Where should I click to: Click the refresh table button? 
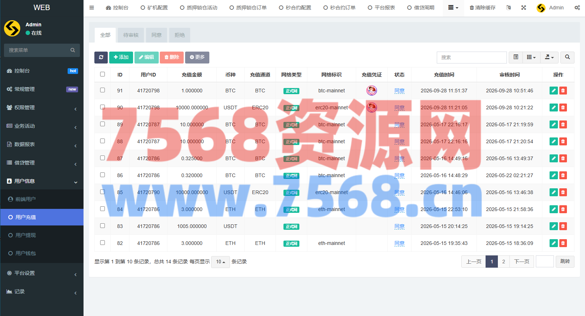[x=101, y=57]
